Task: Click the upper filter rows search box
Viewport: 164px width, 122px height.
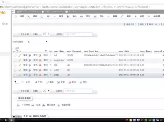Action: click(78, 34)
